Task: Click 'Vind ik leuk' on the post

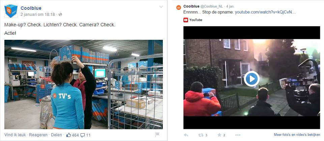Action: (15, 135)
